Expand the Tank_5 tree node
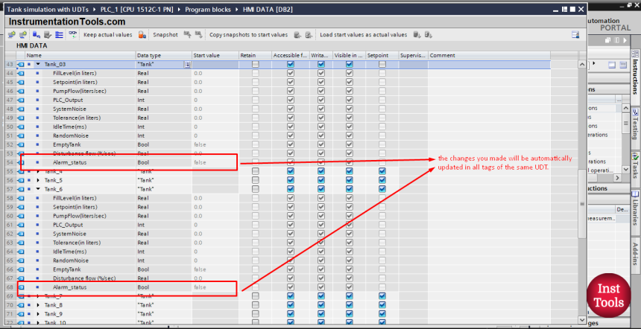This screenshot has width=641, height=329. tap(38, 180)
